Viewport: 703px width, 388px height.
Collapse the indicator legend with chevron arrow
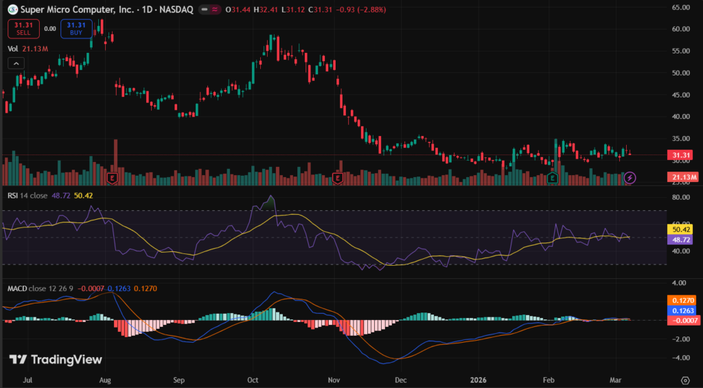pos(16,62)
